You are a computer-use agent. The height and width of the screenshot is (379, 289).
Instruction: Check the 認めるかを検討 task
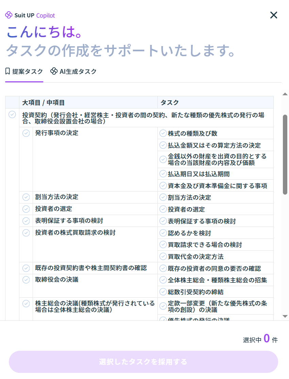pyautogui.click(x=163, y=233)
